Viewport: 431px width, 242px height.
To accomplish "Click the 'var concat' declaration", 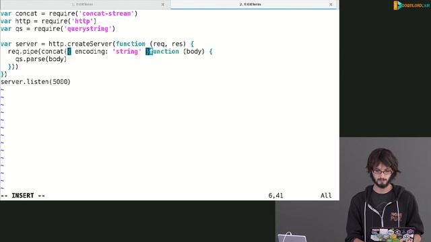I will [x=19, y=13].
